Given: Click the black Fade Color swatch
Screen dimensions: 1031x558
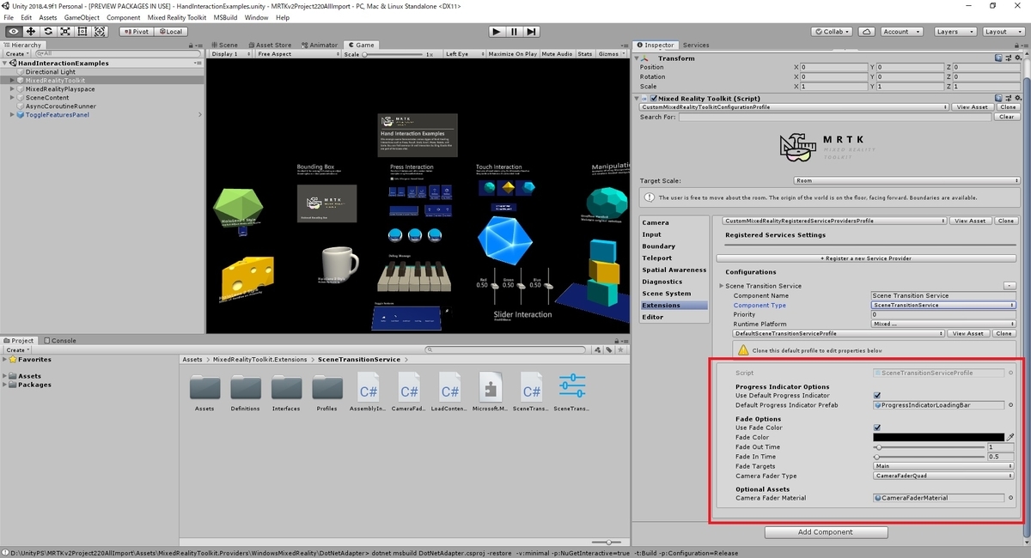Looking at the screenshot, I should 938,437.
